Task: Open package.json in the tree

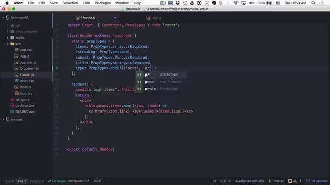Action: coord(25,105)
